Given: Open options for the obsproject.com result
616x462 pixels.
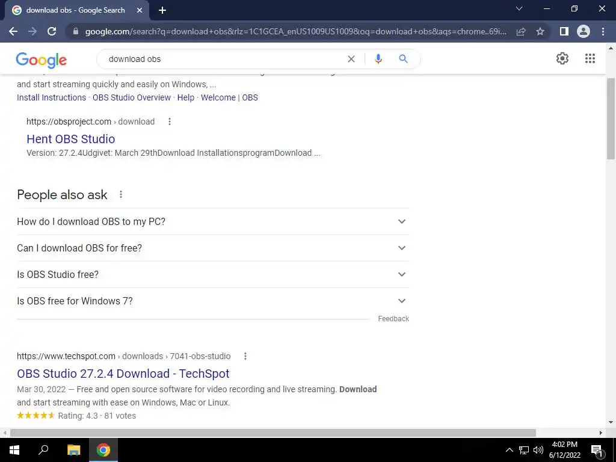Looking at the screenshot, I should [x=170, y=122].
